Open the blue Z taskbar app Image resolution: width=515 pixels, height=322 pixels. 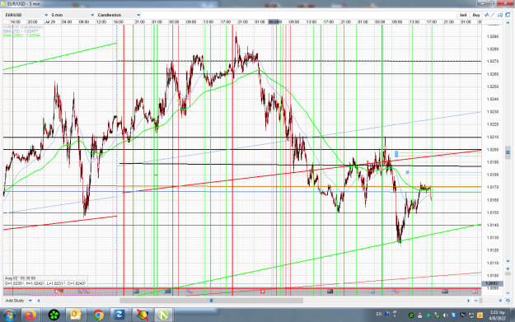point(119,315)
